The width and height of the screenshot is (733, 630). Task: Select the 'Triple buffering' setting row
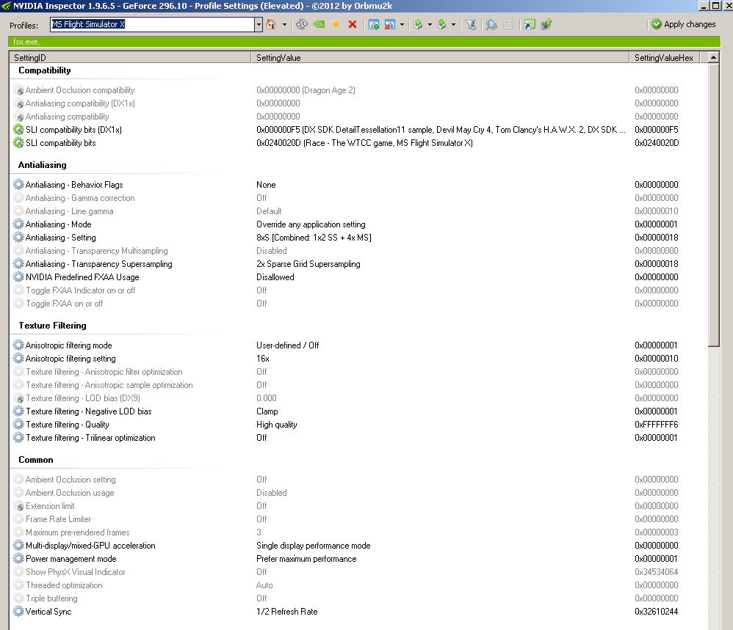[358, 598]
